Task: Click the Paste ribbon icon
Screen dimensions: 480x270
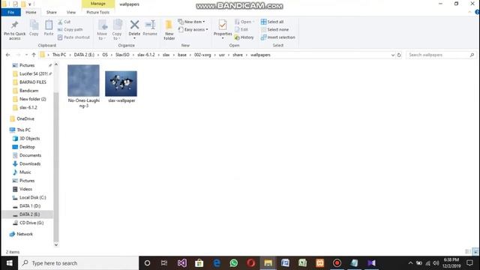Action: (49, 28)
